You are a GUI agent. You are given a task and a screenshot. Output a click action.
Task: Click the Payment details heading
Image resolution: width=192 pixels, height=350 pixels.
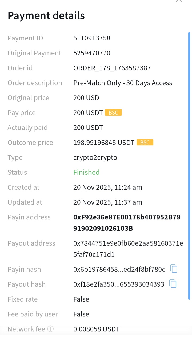click(x=46, y=16)
